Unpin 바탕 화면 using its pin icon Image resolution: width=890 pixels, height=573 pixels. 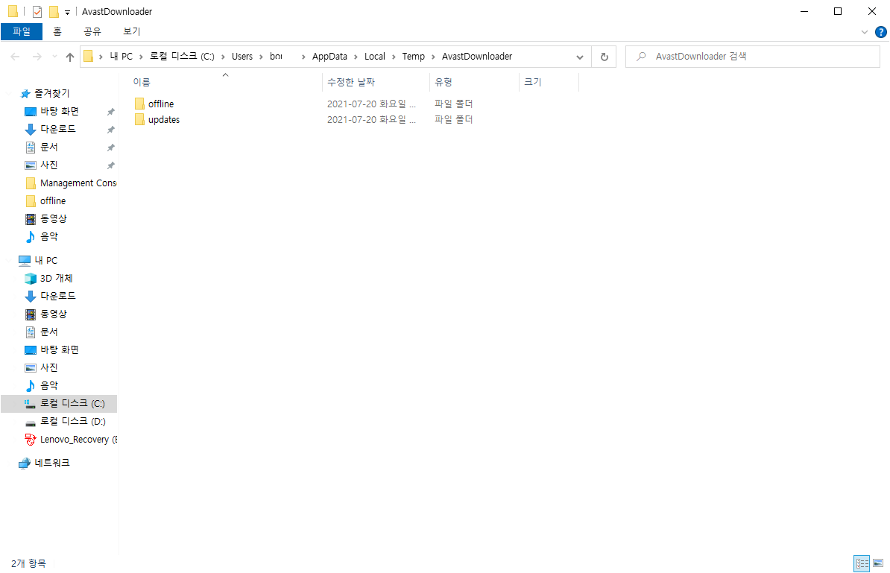click(110, 112)
